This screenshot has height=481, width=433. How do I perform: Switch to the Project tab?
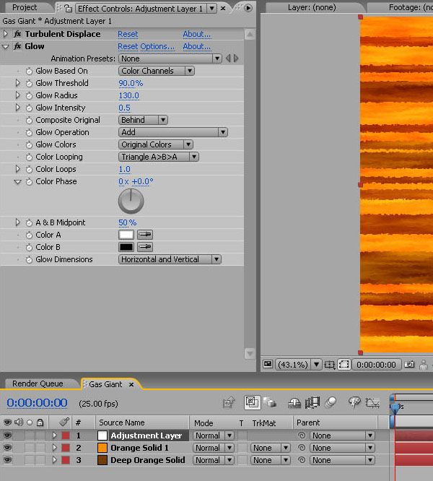click(25, 8)
